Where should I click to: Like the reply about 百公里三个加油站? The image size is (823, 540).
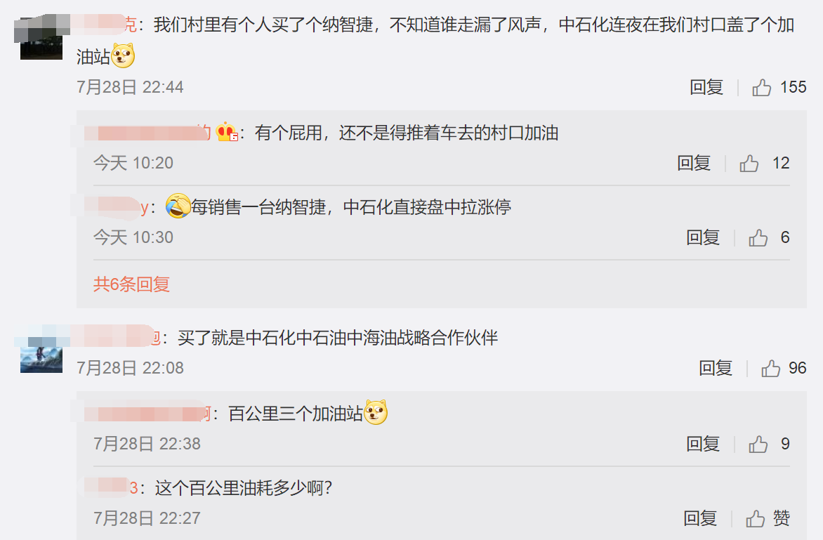coord(758,444)
